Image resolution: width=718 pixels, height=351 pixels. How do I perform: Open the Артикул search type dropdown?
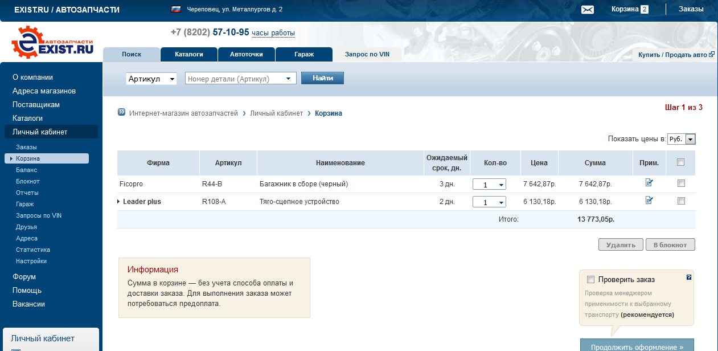[x=151, y=79]
